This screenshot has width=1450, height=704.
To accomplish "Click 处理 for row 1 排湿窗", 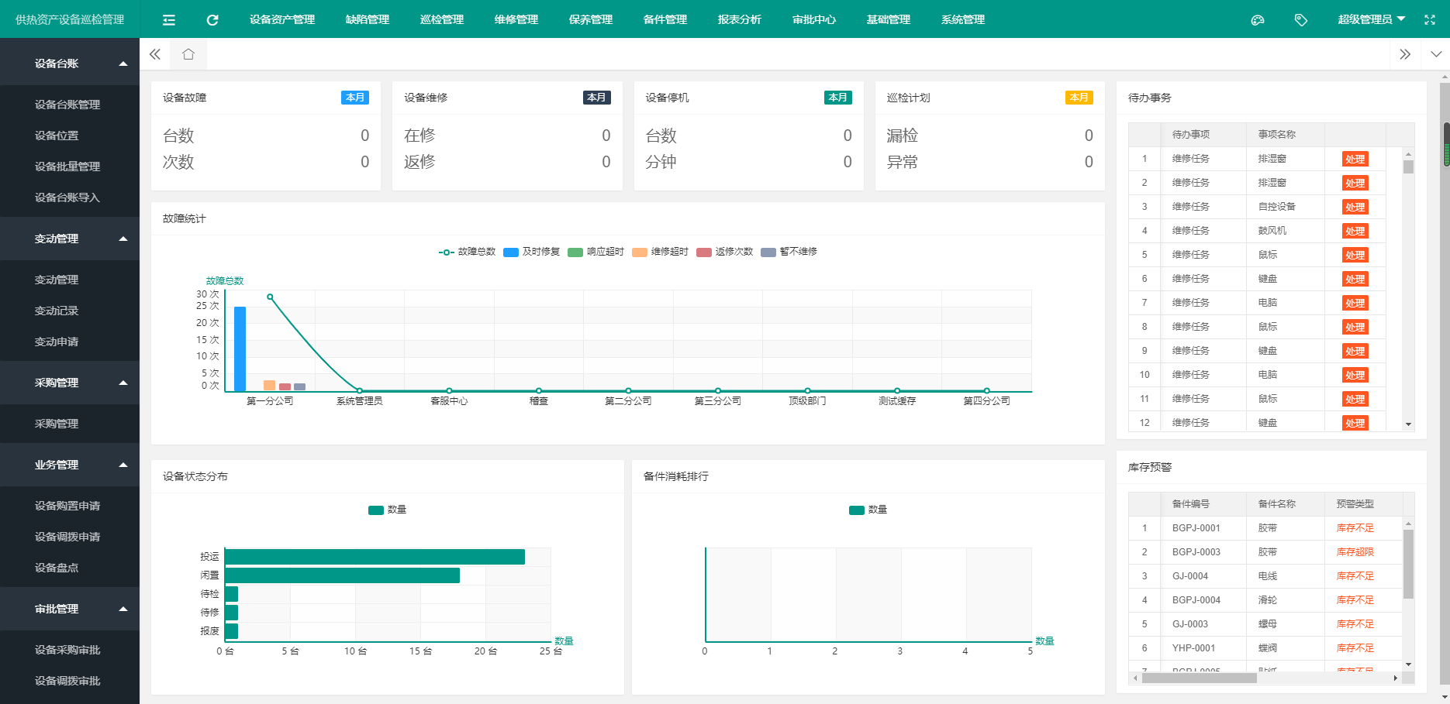I will 1355,159.
